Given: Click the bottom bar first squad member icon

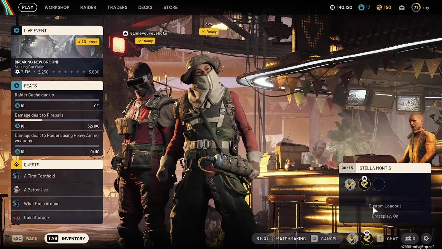Looking at the screenshot, I should coord(352,238).
